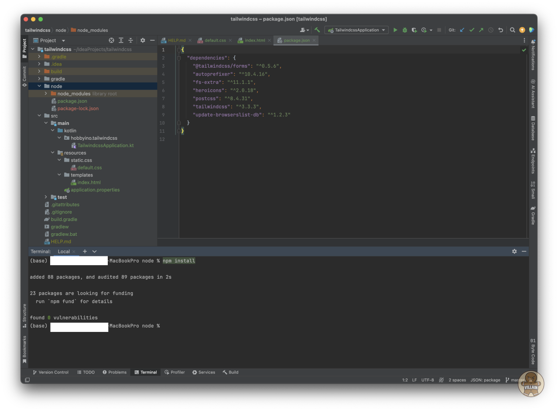The width and height of the screenshot is (558, 411).
Task: Click Git update project arrow icon
Action: 462,30
